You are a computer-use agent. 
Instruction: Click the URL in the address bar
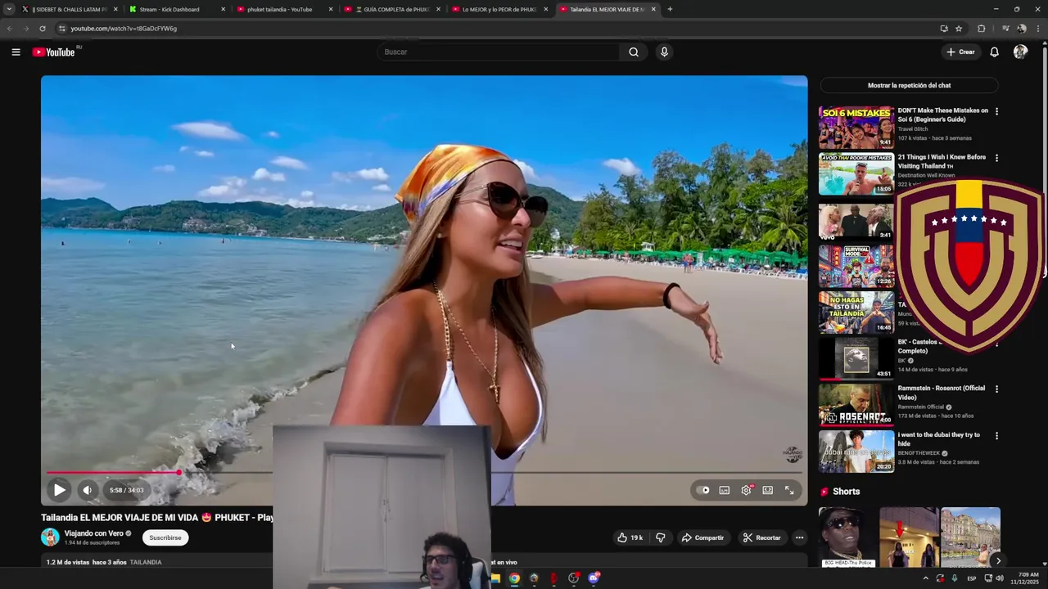[x=124, y=29]
